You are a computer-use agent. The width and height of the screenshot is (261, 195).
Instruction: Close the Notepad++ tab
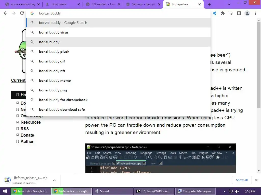(x=200, y=5)
